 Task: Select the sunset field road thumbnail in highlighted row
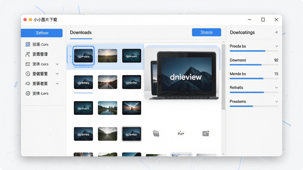[x=107, y=56]
